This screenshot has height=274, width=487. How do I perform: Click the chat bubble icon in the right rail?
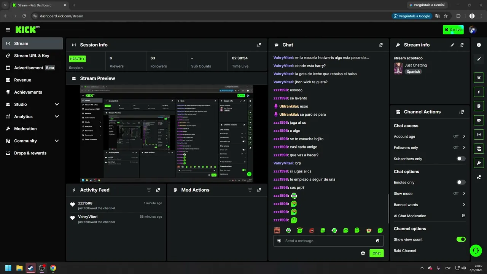coord(479,120)
